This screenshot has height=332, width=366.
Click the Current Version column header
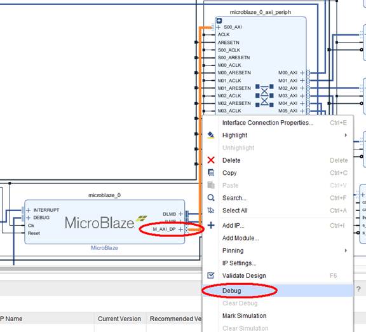(119, 319)
